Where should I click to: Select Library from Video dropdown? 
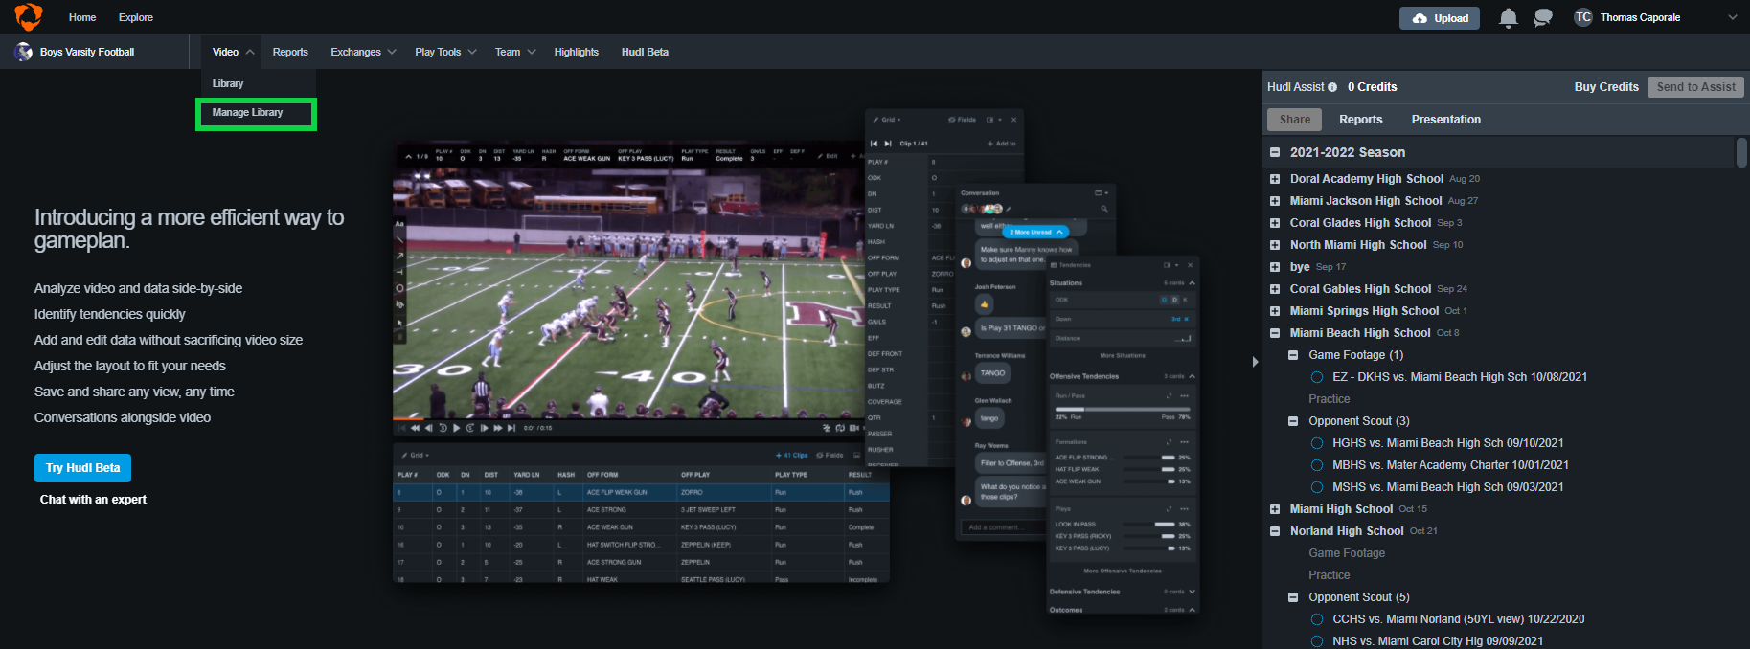tap(228, 83)
